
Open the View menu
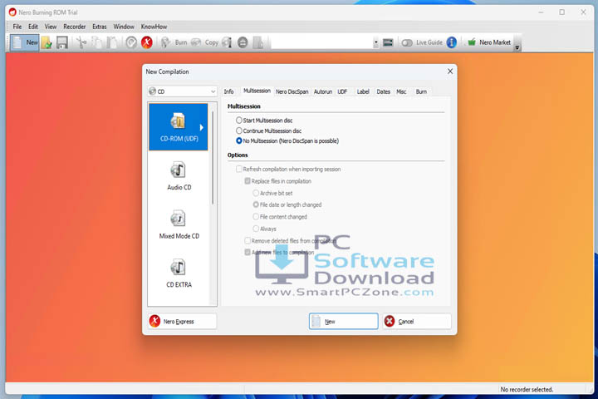51,27
